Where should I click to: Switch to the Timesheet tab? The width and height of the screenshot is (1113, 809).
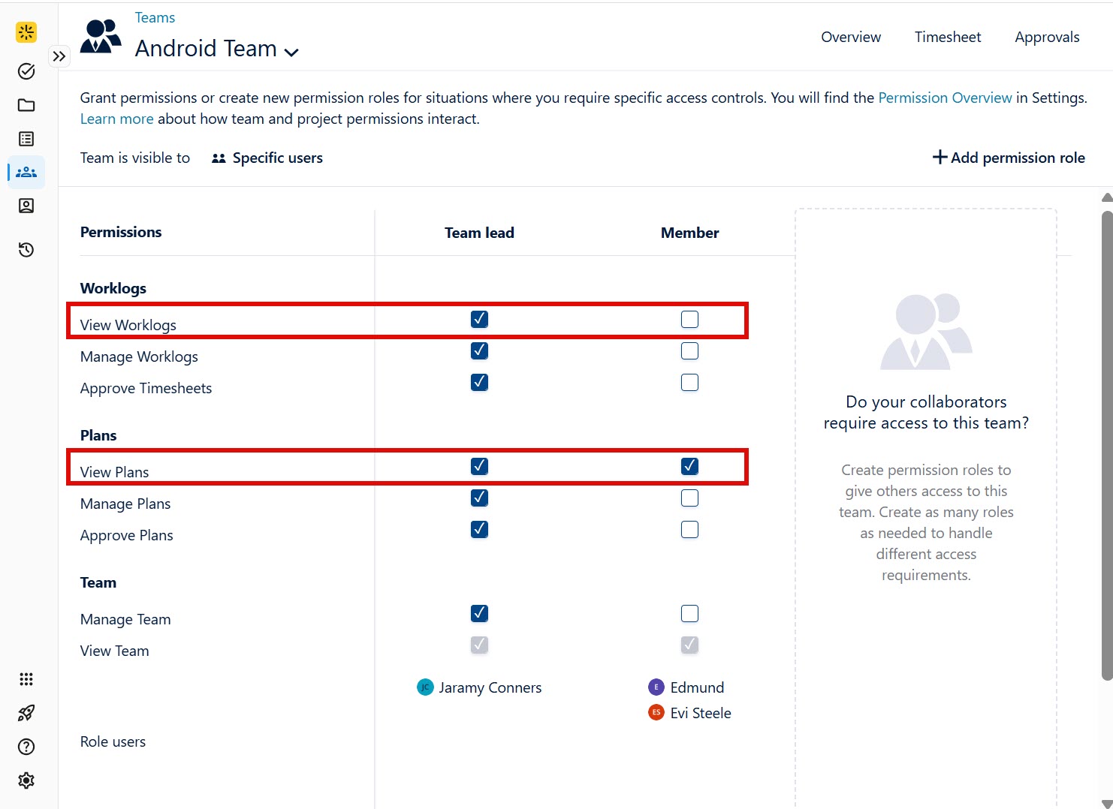point(947,36)
